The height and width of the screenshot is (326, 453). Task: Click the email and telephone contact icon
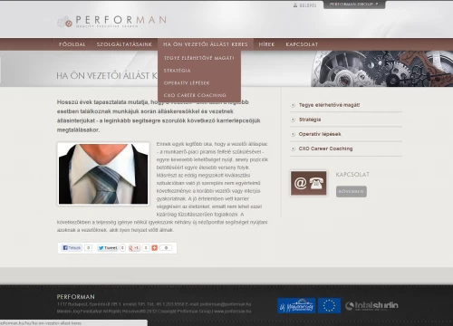coord(308,183)
